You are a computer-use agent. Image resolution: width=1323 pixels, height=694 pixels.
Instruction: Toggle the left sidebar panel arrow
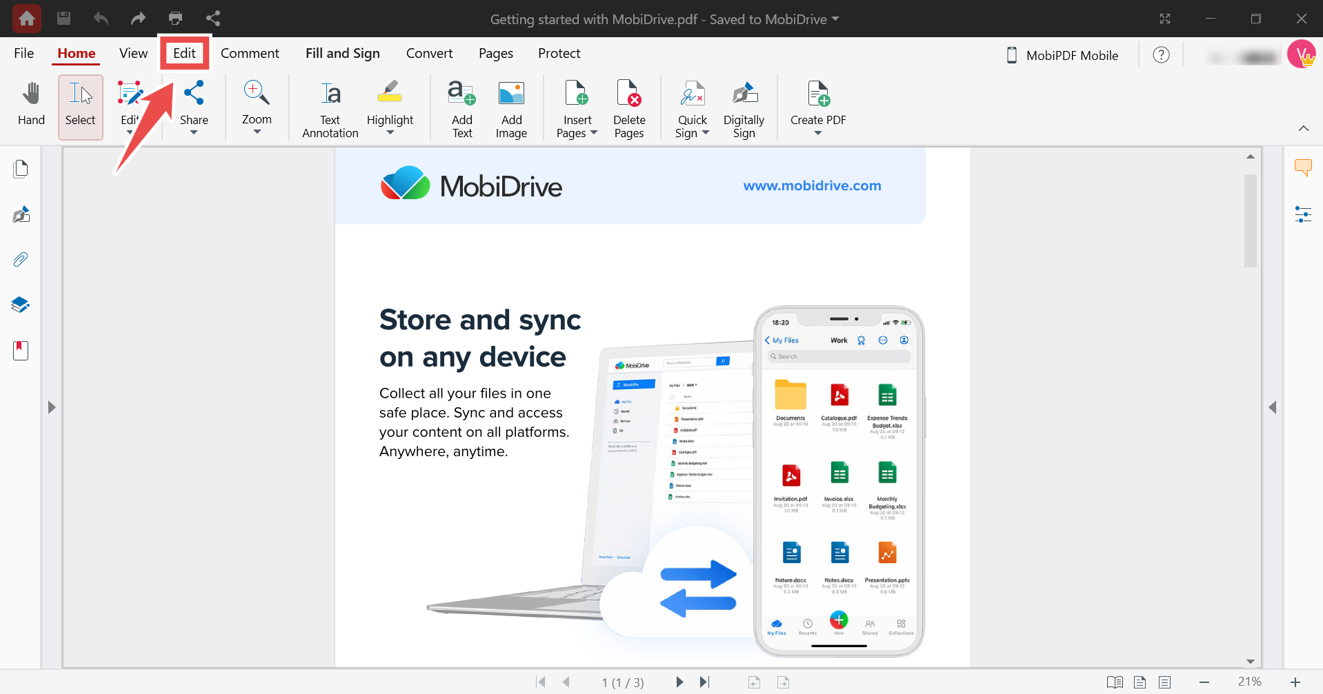(x=52, y=407)
